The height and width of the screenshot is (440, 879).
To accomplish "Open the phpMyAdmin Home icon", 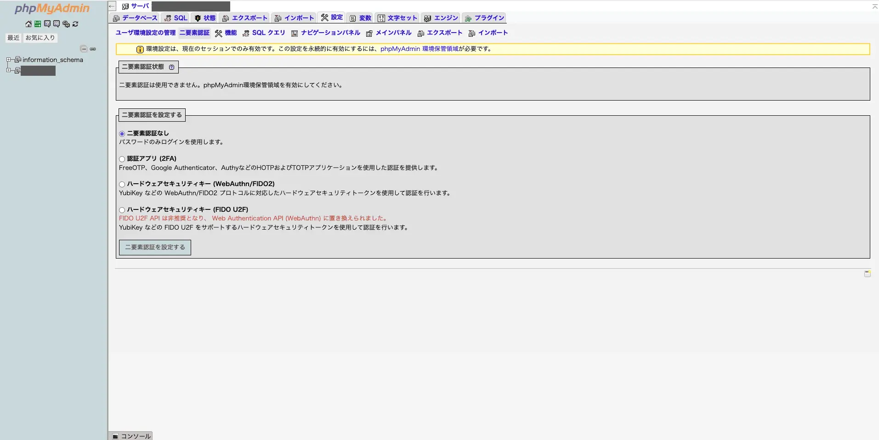I will click(x=28, y=24).
